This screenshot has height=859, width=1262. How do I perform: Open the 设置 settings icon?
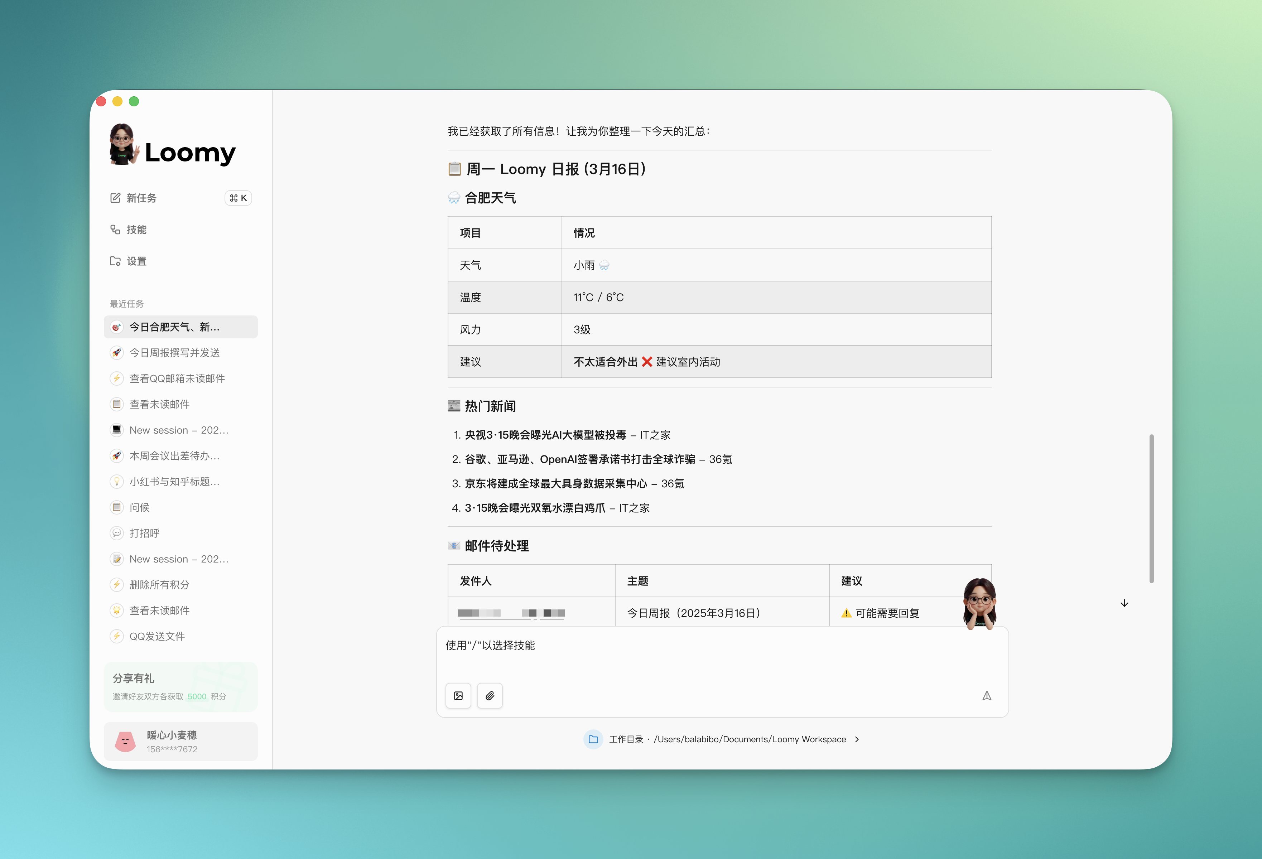pos(116,261)
